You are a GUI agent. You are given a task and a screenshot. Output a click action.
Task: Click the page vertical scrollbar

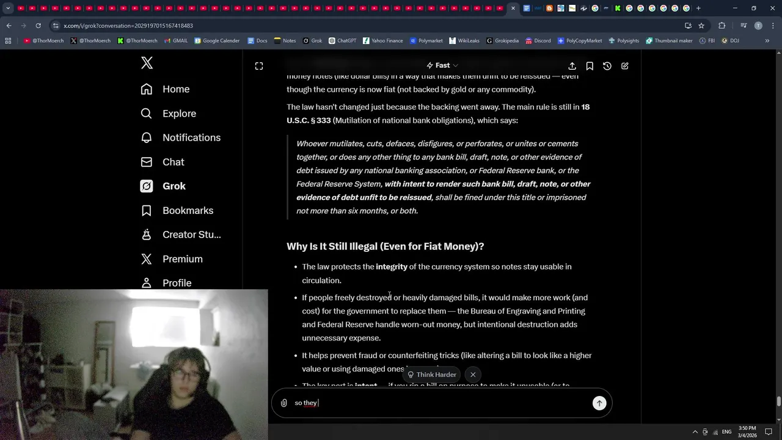coord(778,402)
